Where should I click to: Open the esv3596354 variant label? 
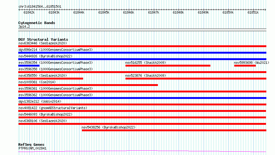coord(56,63)
